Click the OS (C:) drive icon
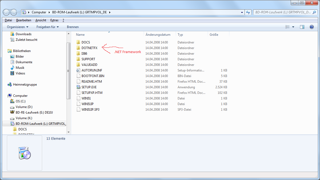The width and height of the screenshot is (320, 180). [12, 101]
